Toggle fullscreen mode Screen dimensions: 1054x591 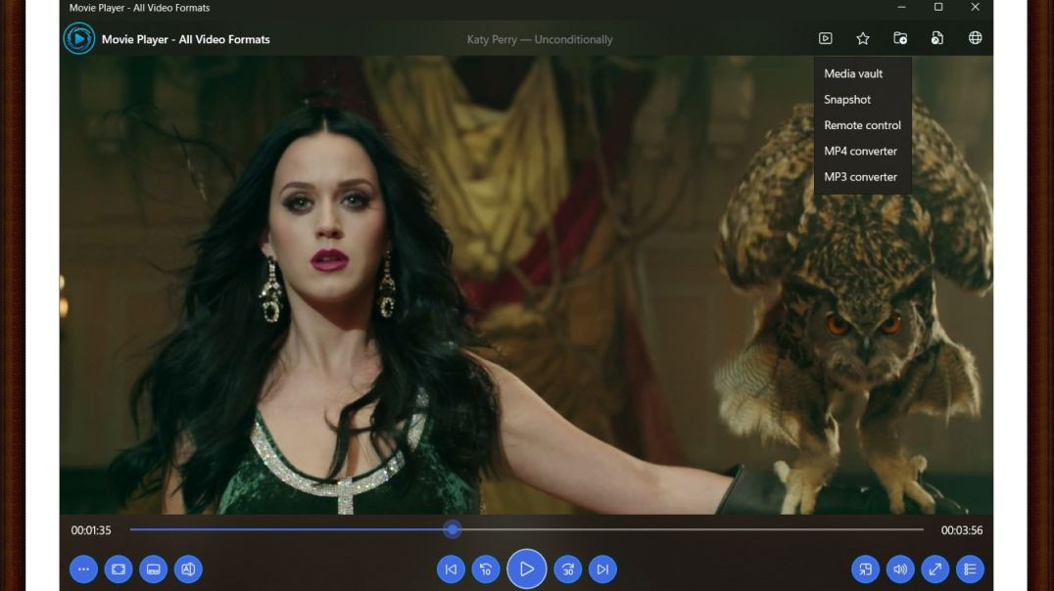coord(934,568)
